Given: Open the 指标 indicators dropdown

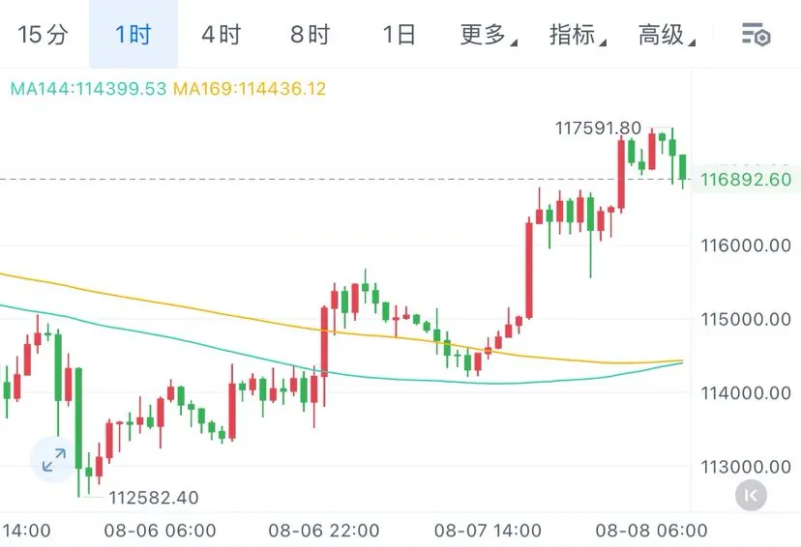Looking at the screenshot, I should pyautogui.click(x=578, y=35).
